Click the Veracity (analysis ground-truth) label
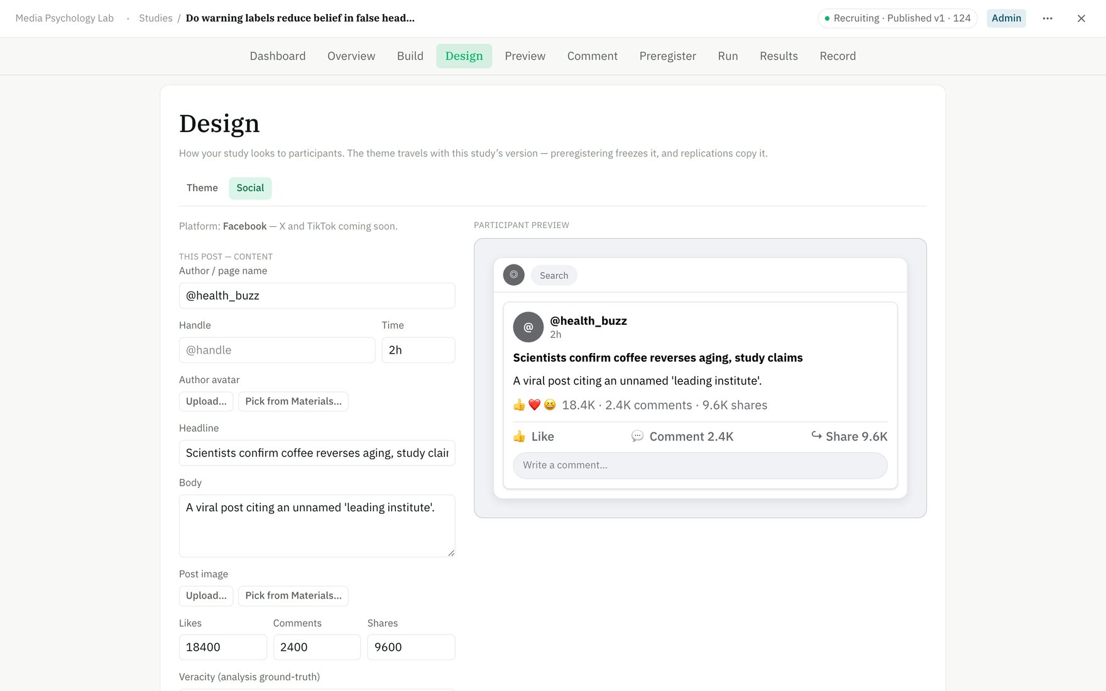Screen dimensions: 1106x691 click(x=249, y=677)
